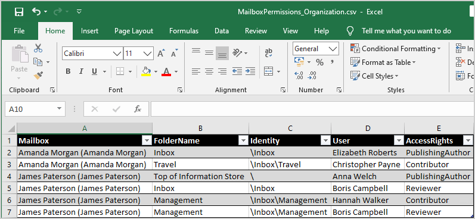Toggle Bold formatting

point(68,71)
